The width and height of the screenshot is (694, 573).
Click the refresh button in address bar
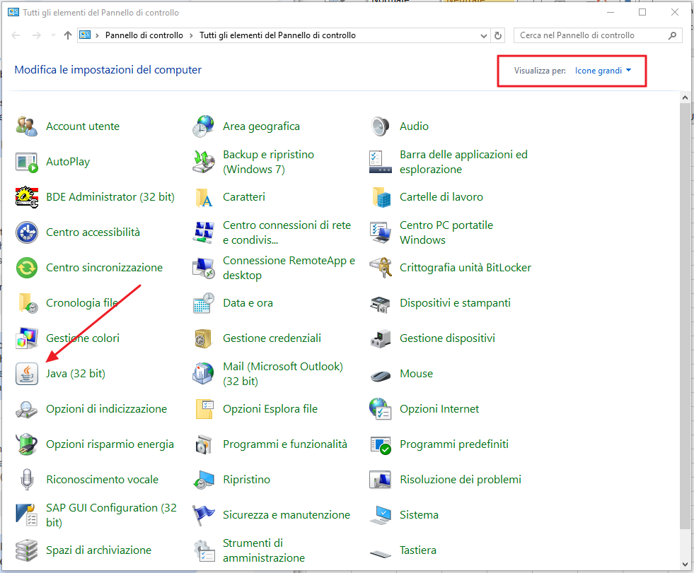click(499, 35)
